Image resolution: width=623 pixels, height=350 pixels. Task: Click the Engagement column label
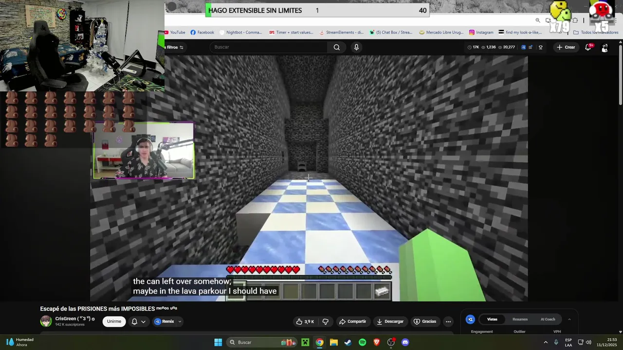(x=482, y=332)
